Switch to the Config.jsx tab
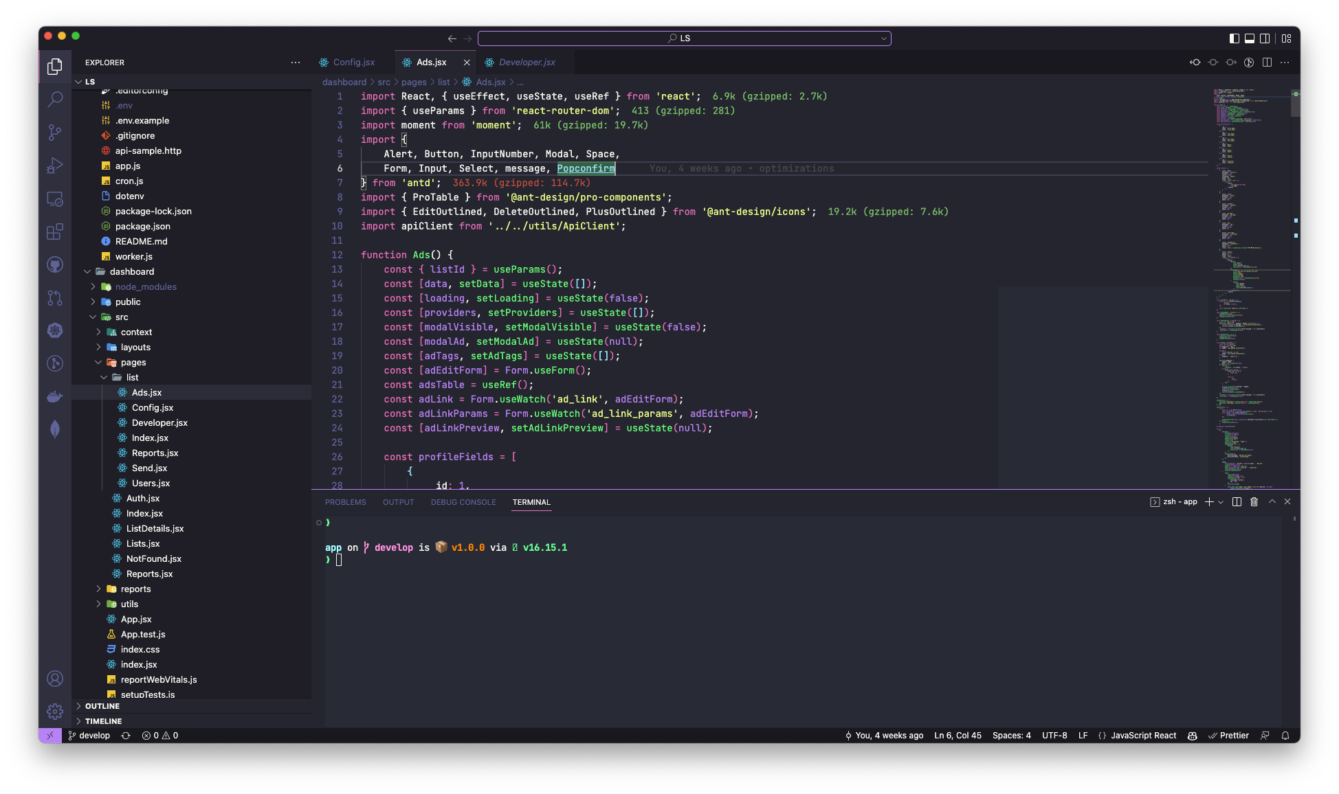The width and height of the screenshot is (1339, 794). click(x=353, y=62)
